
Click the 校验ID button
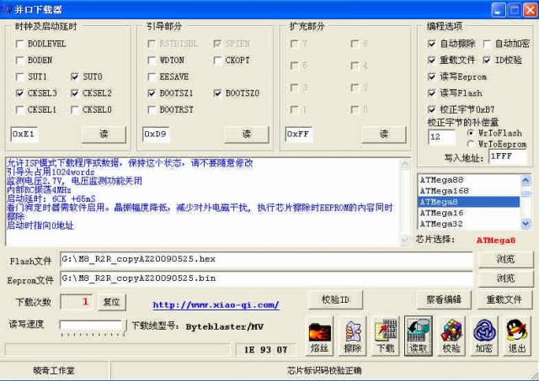(335, 300)
